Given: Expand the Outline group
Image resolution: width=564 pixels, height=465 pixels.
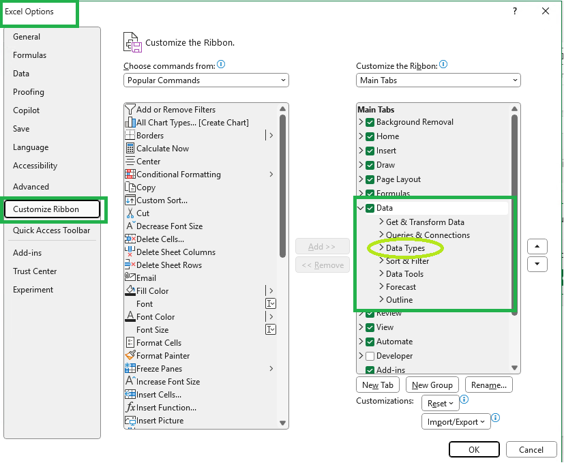Looking at the screenshot, I should click(x=382, y=299).
